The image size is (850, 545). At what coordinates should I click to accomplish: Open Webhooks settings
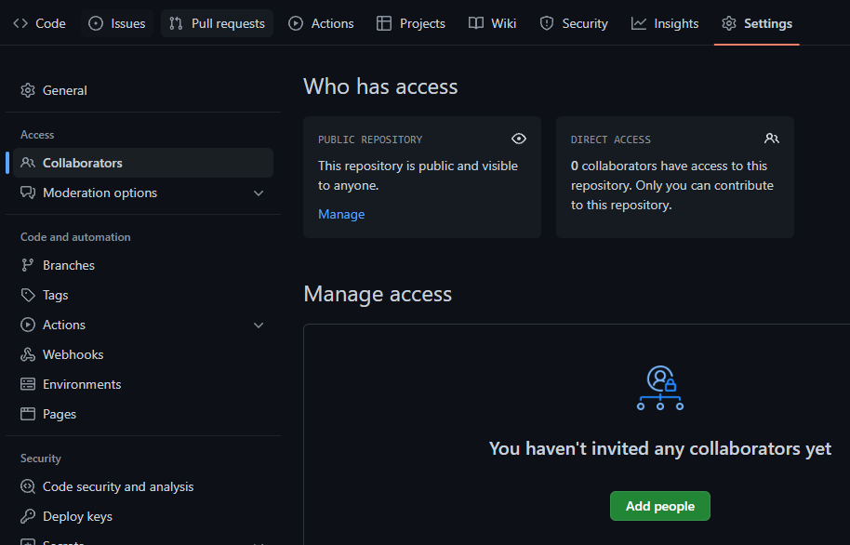point(143,354)
